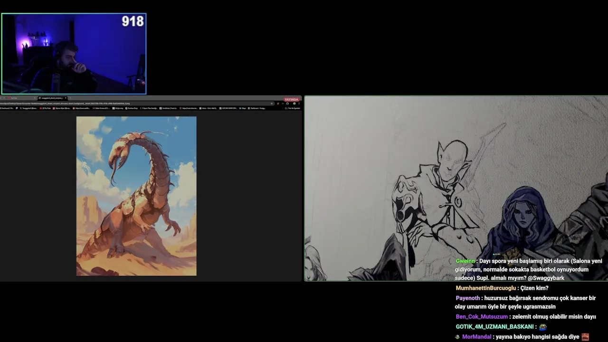Viewport: 608px width, 342px height.
Task: Open the X Swaggybark bookmark
Action: coord(29,108)
